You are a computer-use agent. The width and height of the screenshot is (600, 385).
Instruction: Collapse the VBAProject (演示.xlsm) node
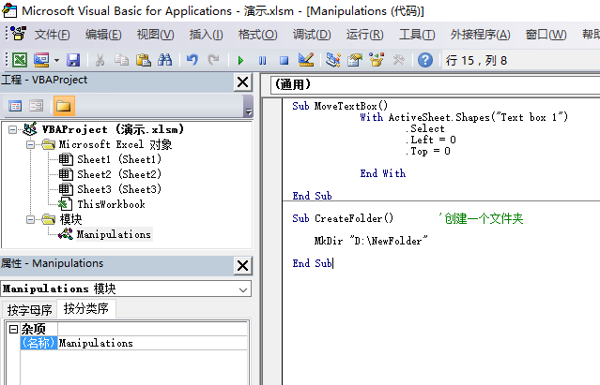point(12,129)
